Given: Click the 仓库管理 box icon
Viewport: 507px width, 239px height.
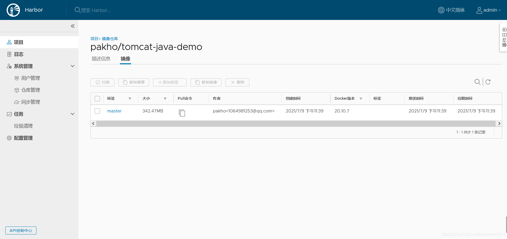Looking at the screenshot, I should 17,90.
